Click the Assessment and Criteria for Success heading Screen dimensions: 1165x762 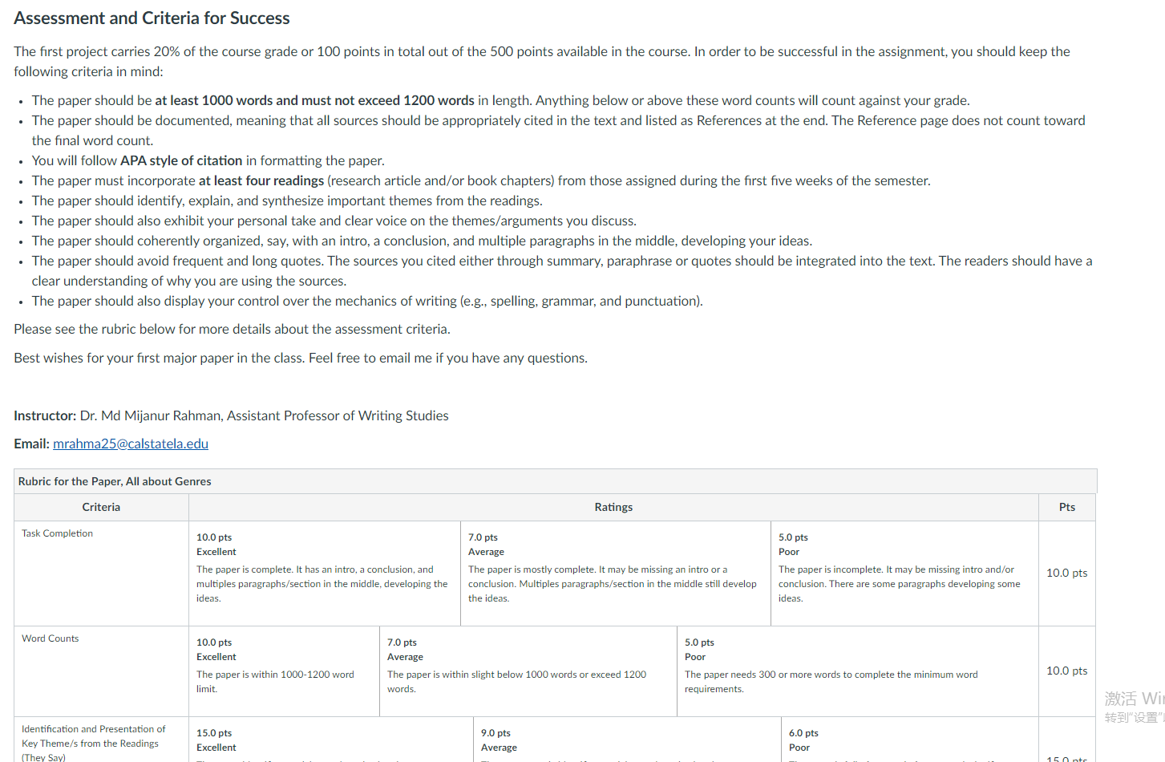point(152,18)
